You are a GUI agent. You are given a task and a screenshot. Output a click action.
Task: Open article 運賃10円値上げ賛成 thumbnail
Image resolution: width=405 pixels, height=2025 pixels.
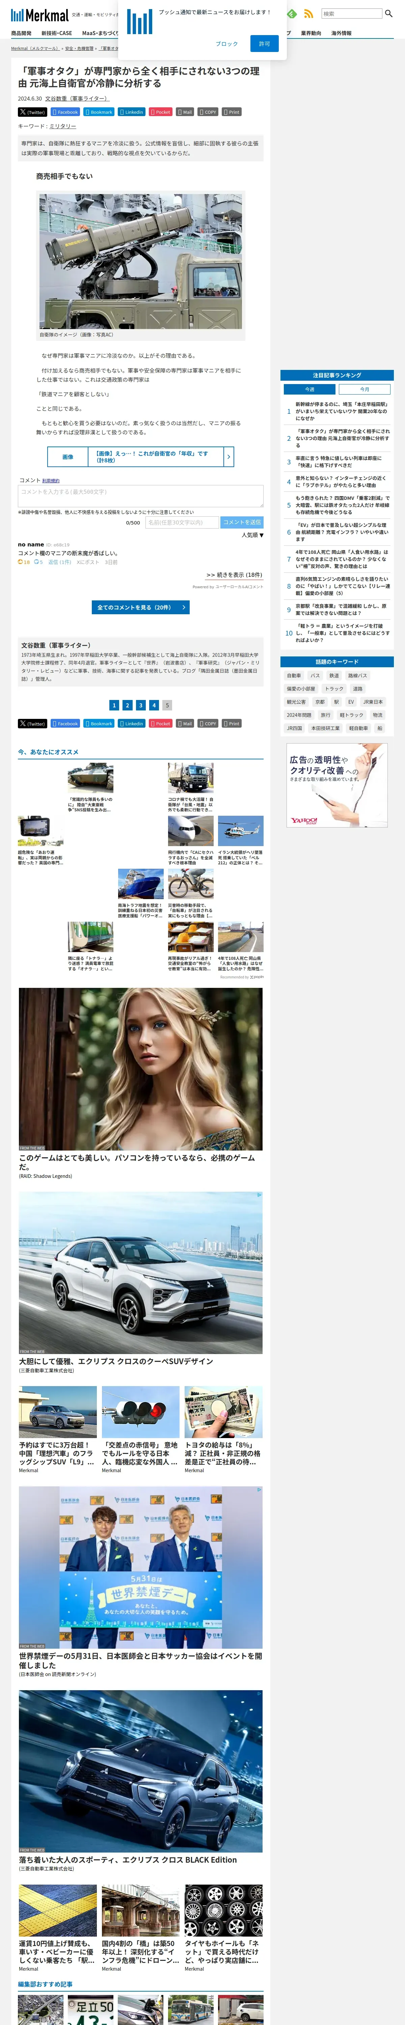pos(57,1910)
